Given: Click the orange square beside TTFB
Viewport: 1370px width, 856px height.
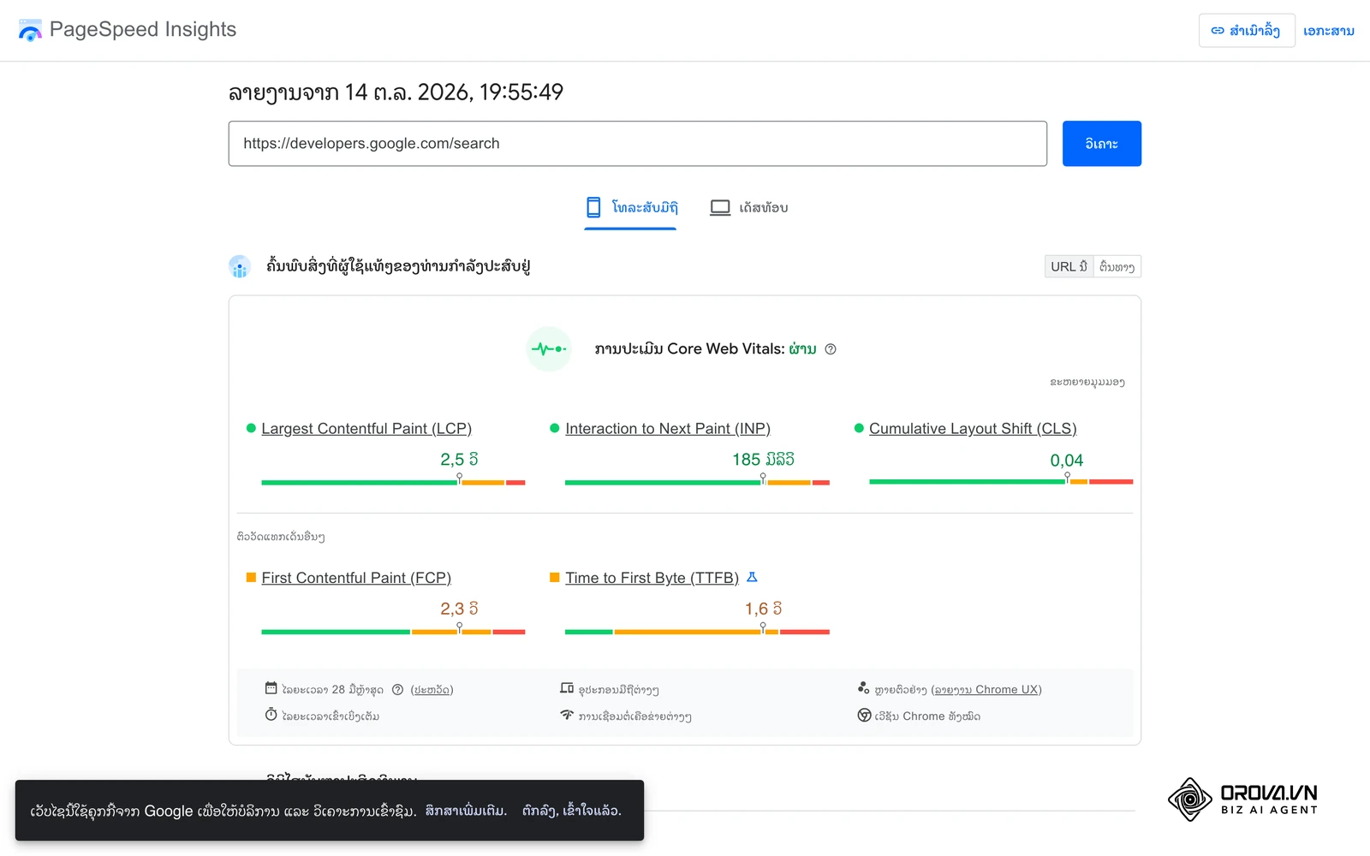Looking at the screenshot, I should tap(555, 578).
